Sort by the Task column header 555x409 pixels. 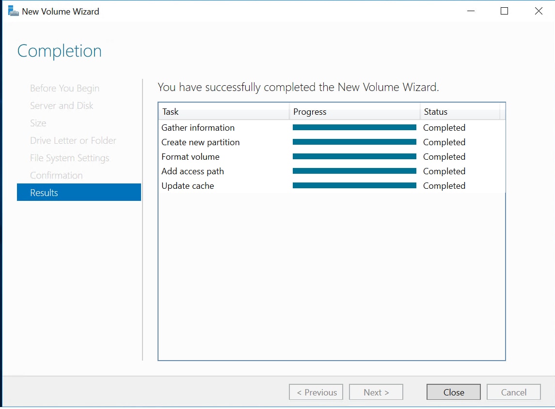coord(223,112)
